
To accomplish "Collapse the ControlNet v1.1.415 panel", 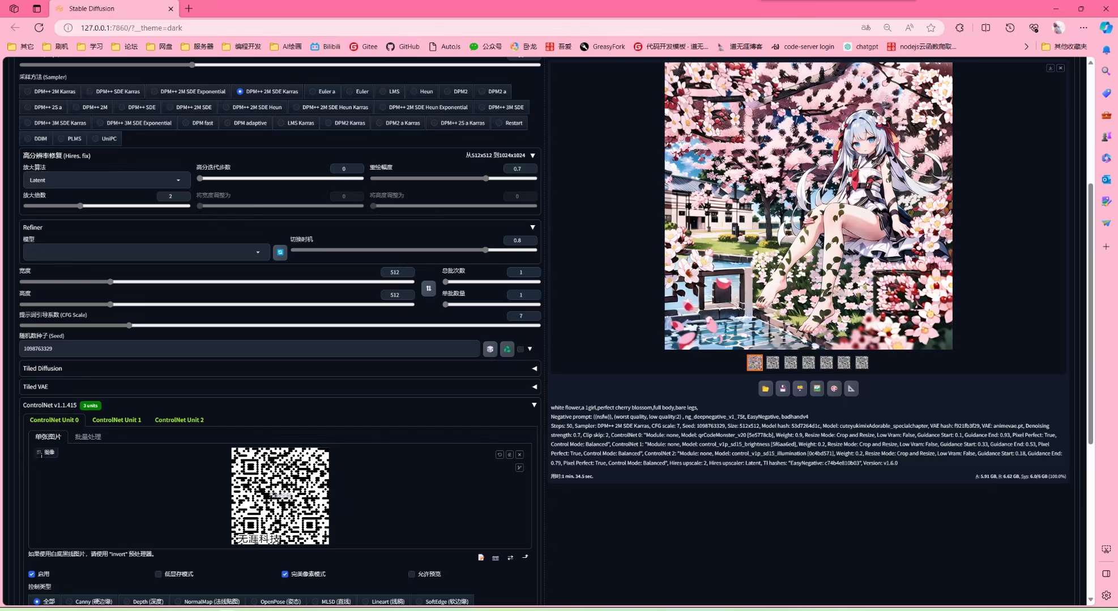I will (x=534, y=405).
